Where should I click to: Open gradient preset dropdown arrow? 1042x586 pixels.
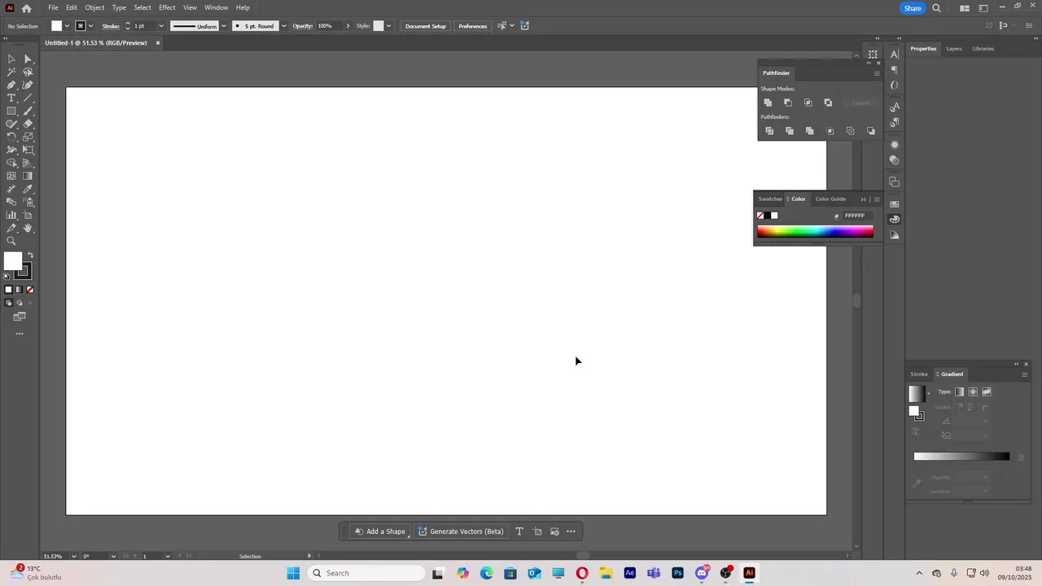[x=929, y=394]
